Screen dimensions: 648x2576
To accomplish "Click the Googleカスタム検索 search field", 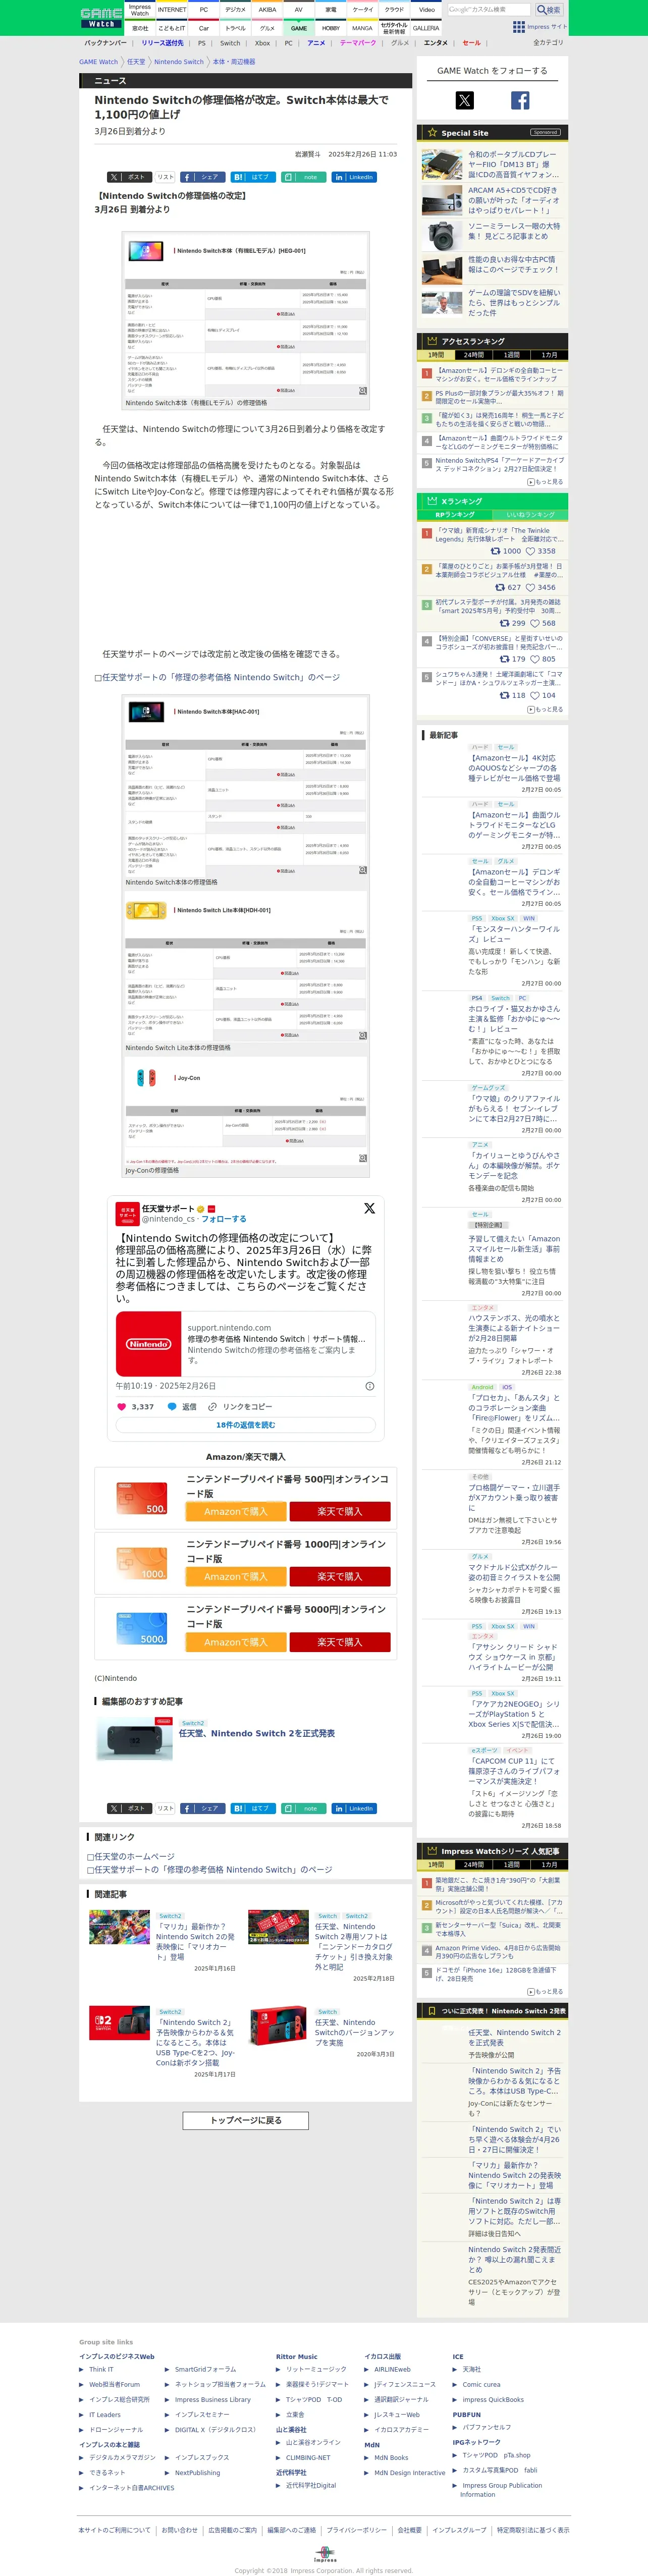I will pyautogui.click(x=489, y=9).
